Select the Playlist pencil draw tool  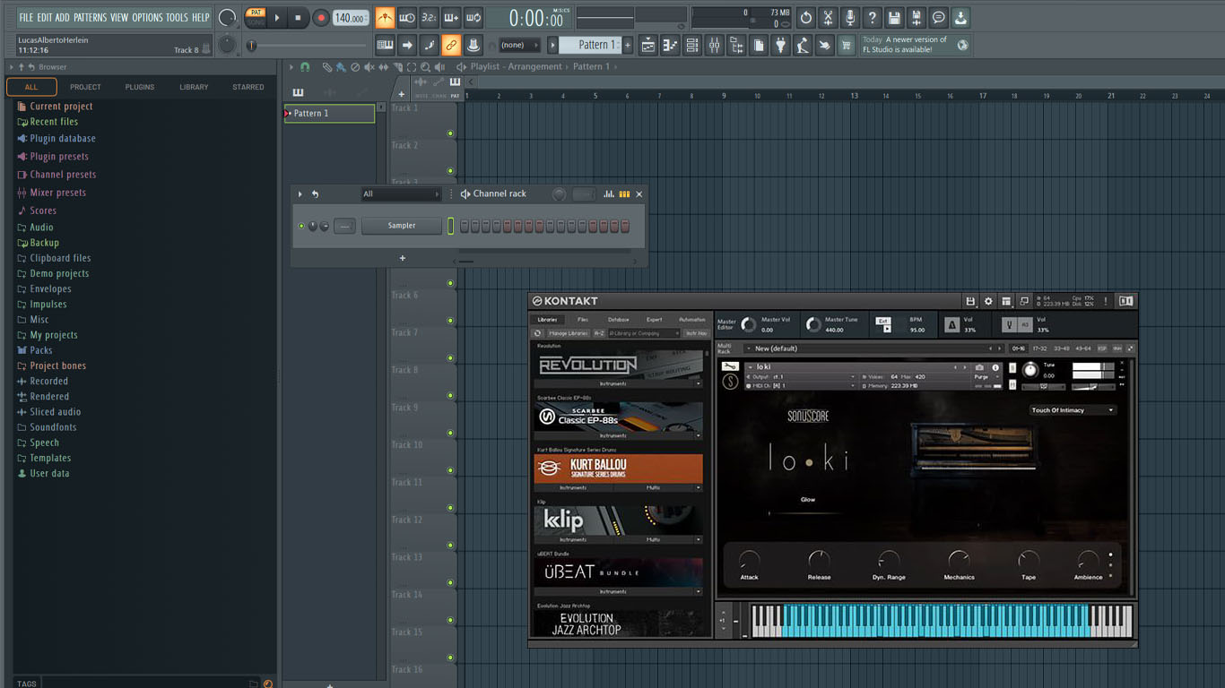click(x=327, y=67)
